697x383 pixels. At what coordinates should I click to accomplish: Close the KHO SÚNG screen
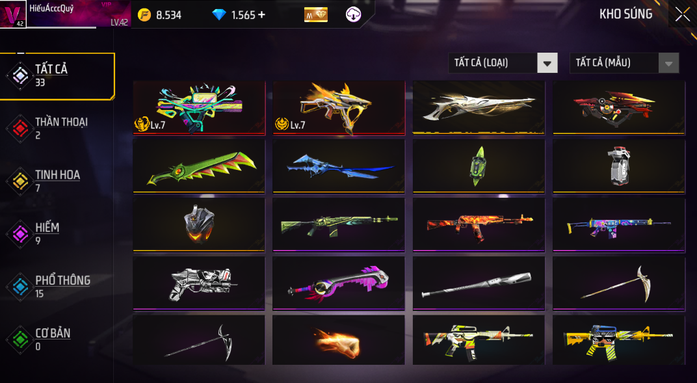(x=682, y=14)
